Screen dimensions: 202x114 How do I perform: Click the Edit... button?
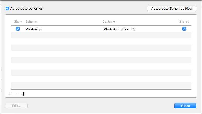pos(16,106)
